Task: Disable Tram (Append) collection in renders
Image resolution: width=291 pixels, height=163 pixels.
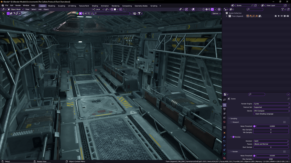Action: pyautogui.click(x=288, y=16)
